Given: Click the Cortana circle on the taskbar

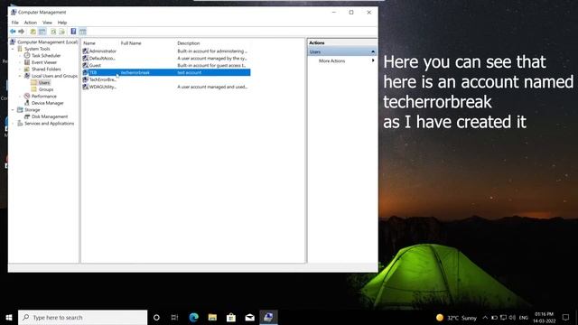Looking at the screenshot, I should [x=156, y=317].
